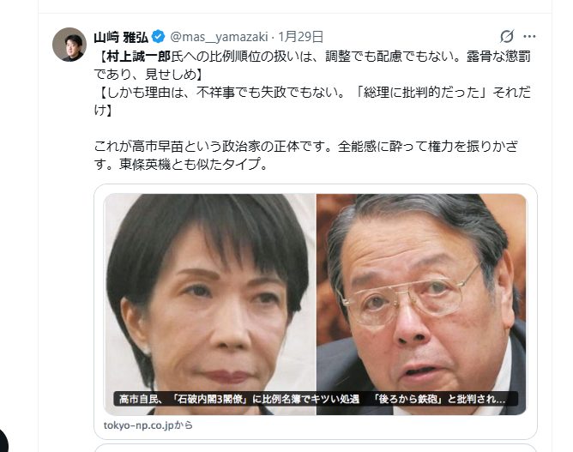
Task: Click the Grok explain-post icon
Action: tap(507, 36)
